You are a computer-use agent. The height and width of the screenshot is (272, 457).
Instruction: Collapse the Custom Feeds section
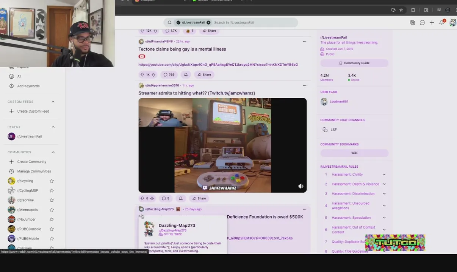click(x=53, y=102)
